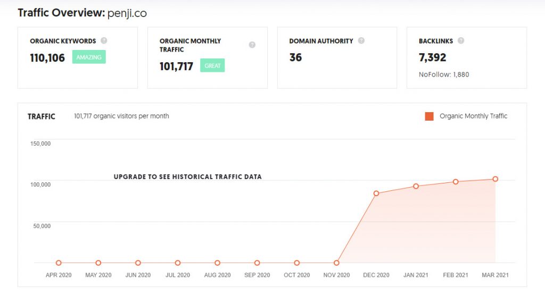The image size is (545, 295).
Task: Select the JAN 2021 data point
Action: [x=416, y=187]
